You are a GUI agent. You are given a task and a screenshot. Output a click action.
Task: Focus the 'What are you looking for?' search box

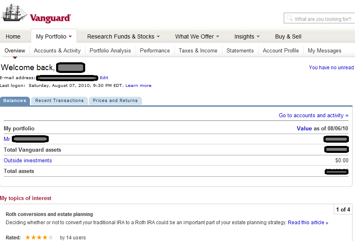[319, 18]
